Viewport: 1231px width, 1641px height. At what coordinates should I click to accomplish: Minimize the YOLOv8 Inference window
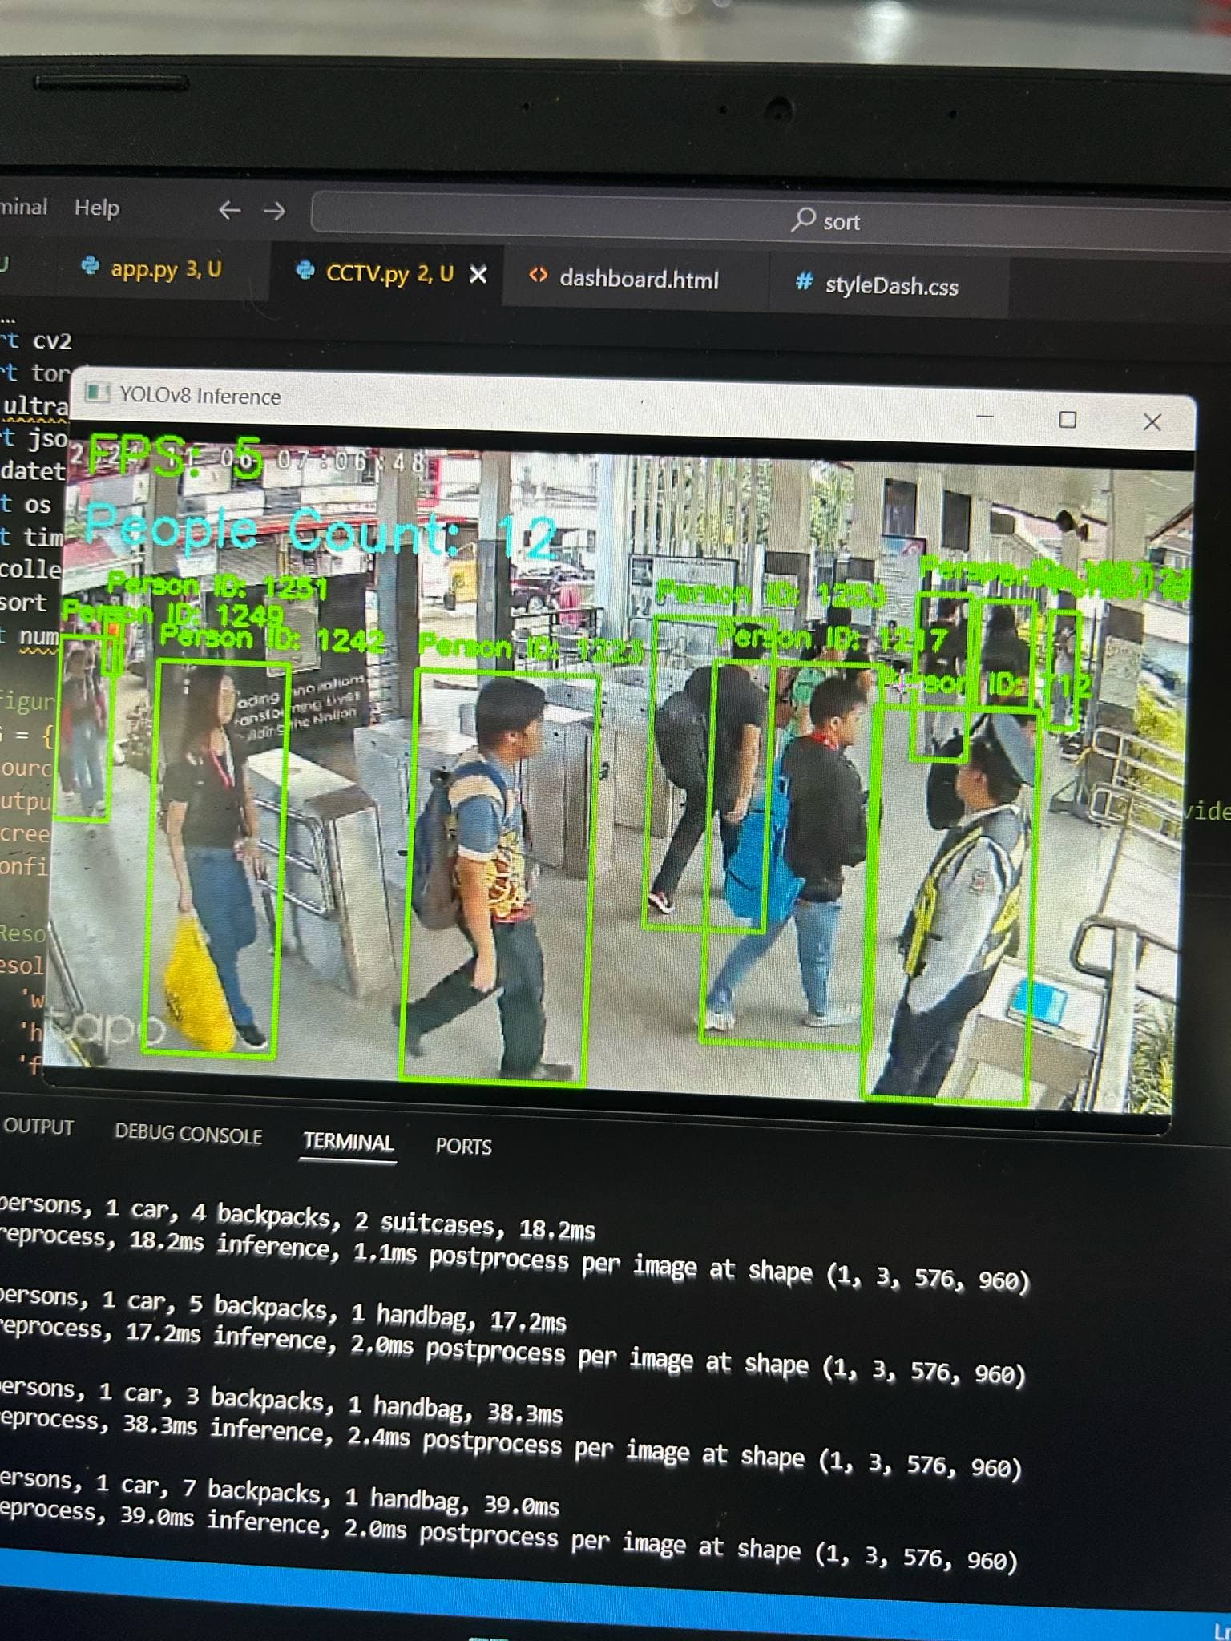point(985,417)
